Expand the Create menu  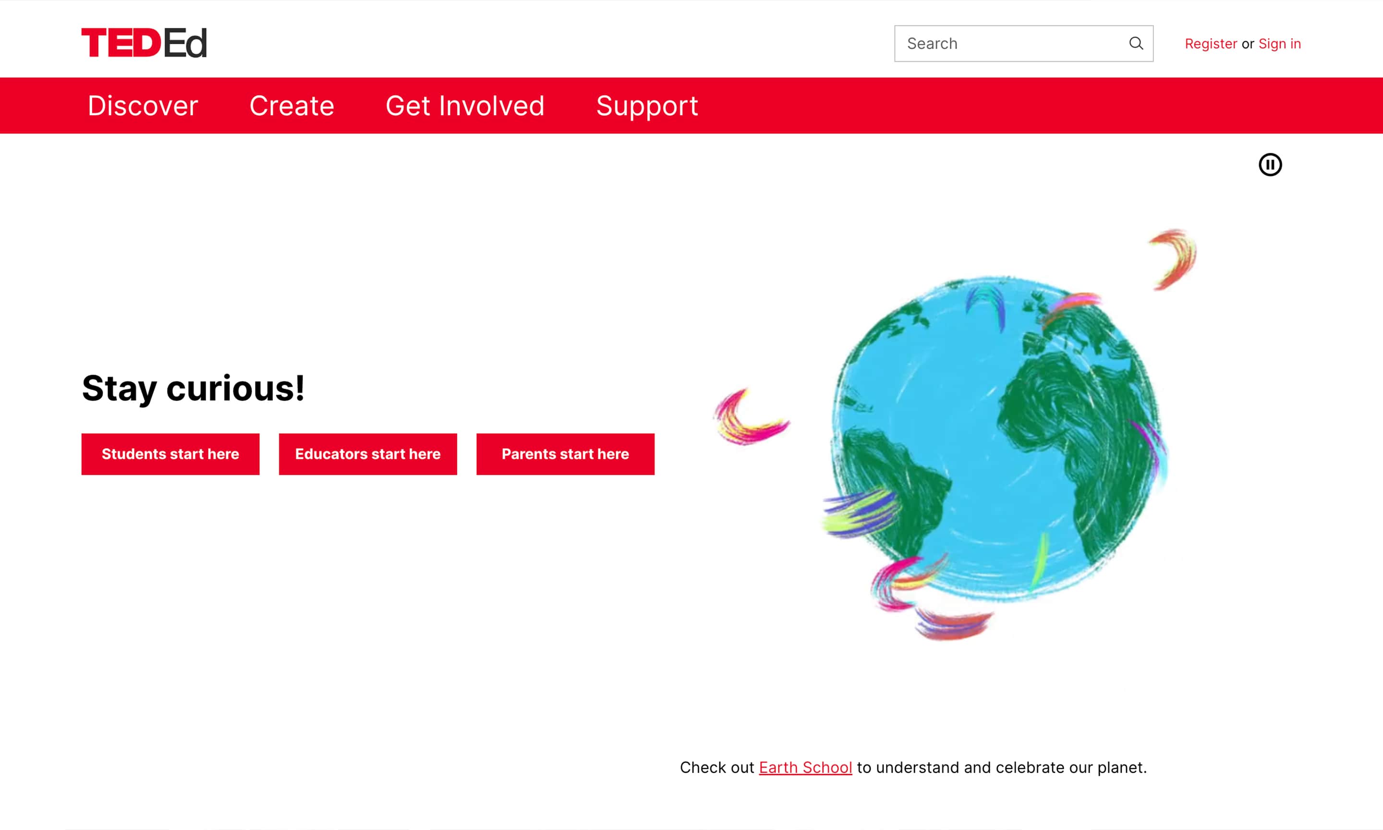coord(291,106)
